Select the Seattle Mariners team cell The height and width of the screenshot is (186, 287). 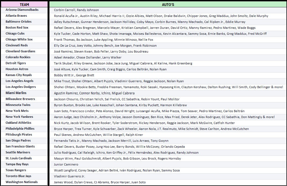coord(24,153)
